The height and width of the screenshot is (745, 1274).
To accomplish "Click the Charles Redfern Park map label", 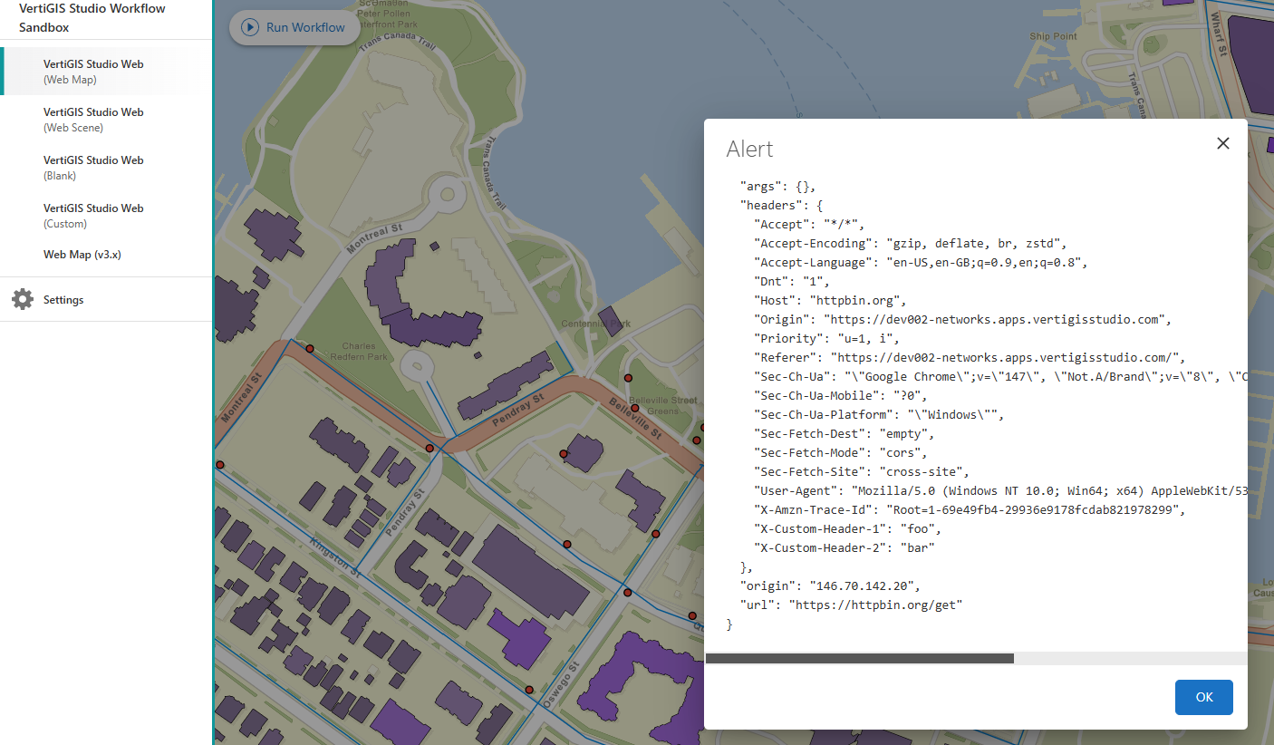I will 359,352.
